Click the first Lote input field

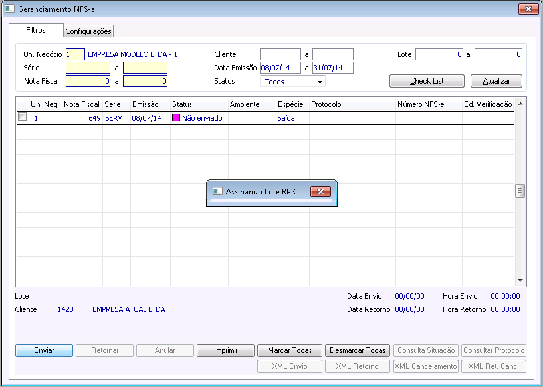439,54
